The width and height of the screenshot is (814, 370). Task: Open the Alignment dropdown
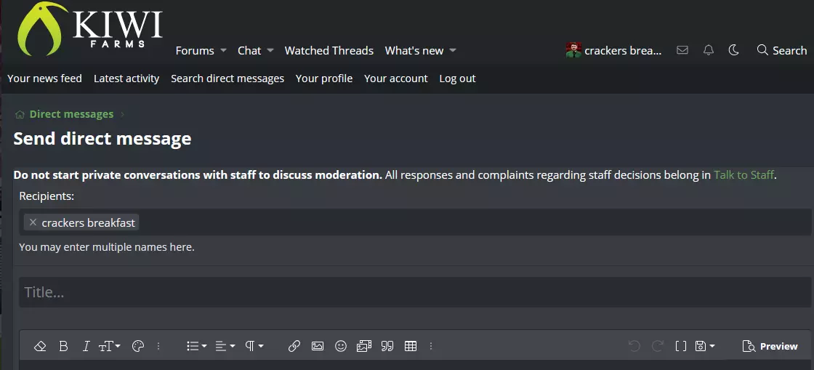click(225, 346)
